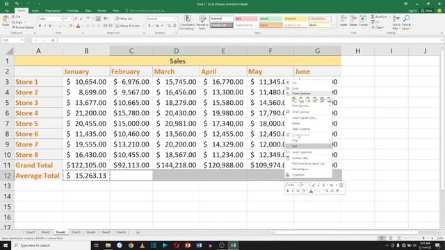Open the font name dropdown in ribbon
This screenshot has height=250, width=445.
[x=61, y=19]
